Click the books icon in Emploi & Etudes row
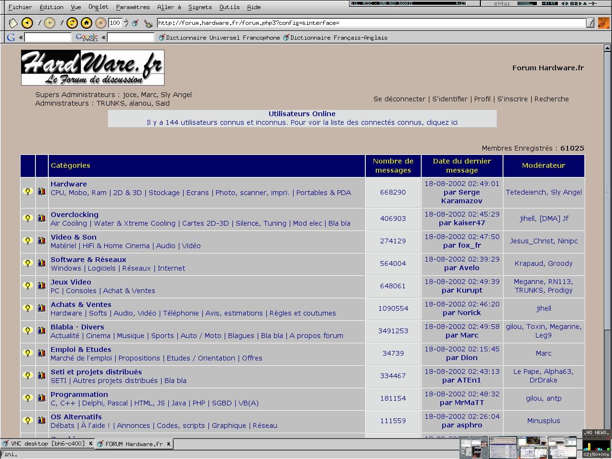This screenshot has height=459, width=612. point(42,353)
